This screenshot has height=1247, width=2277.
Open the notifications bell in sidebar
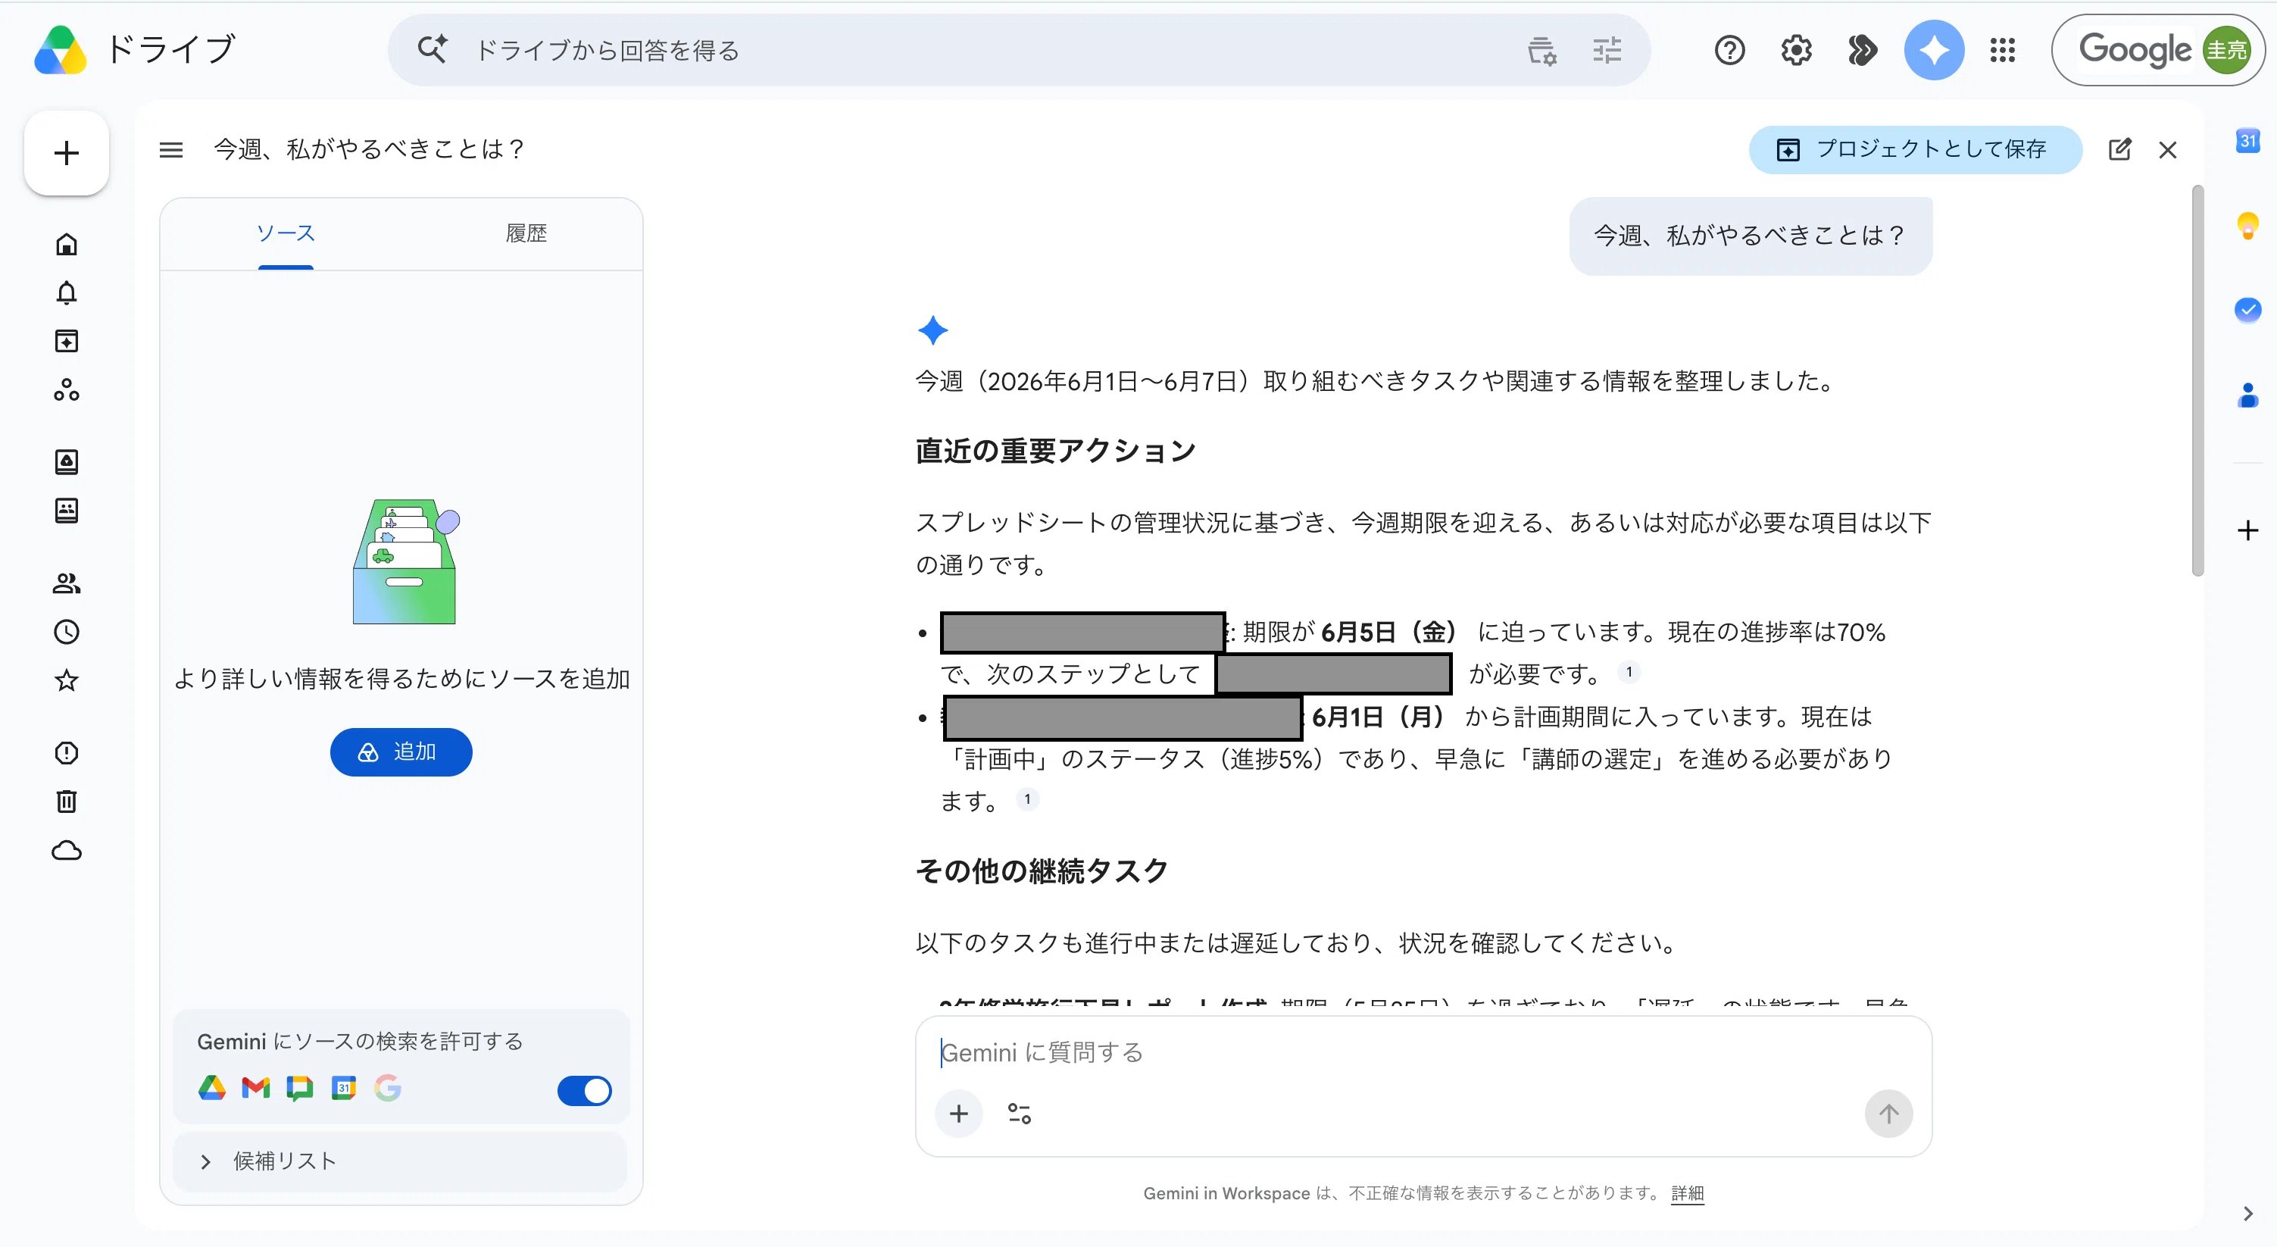67,292
